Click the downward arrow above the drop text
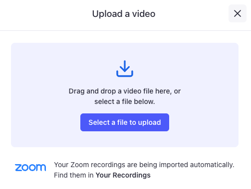The image size is (251, 189). click(125, 66)
